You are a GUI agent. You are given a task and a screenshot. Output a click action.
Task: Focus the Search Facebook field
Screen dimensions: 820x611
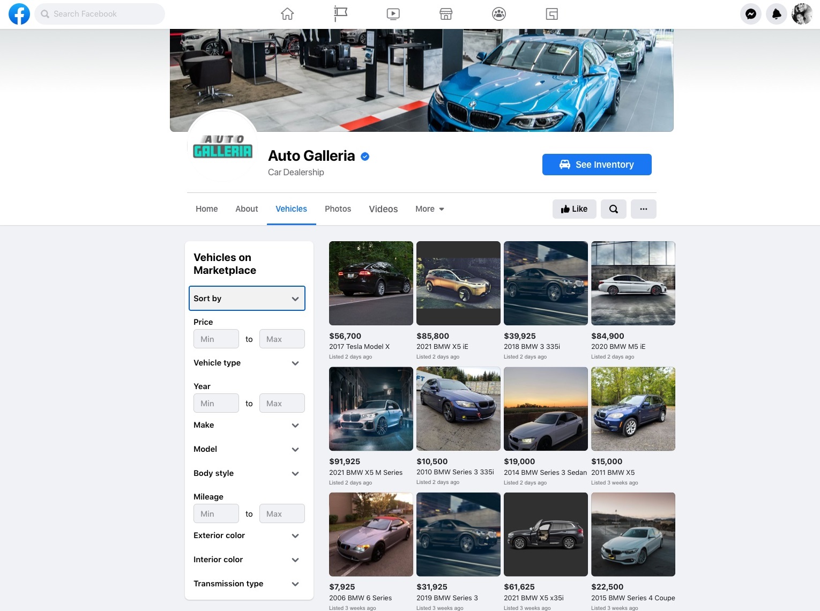click(100, 14)
